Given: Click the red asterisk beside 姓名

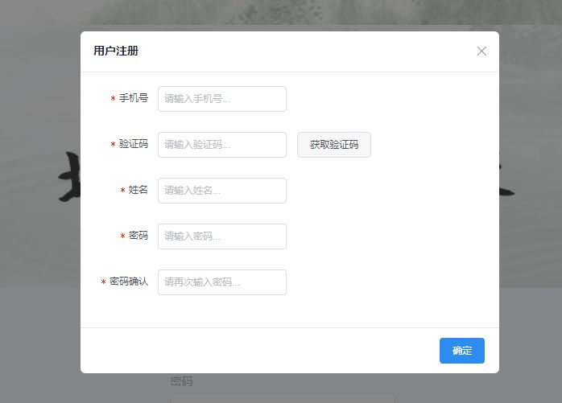Looking at the screenshot, I should pyautogui.click(x=123, y=191).
